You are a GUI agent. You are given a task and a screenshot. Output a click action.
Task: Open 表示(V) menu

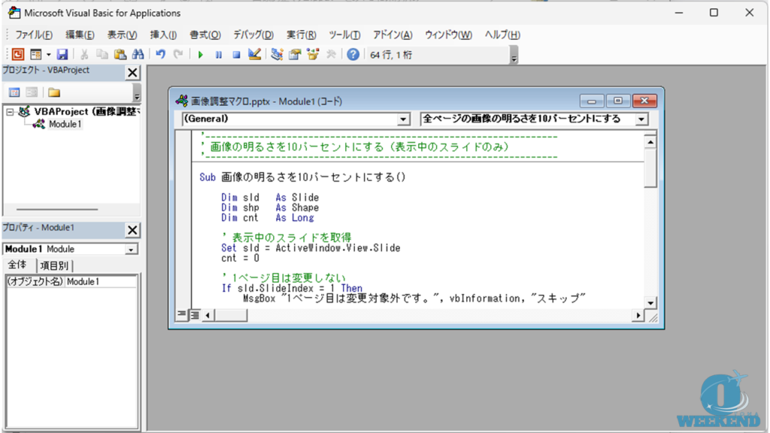click(123, 35)
